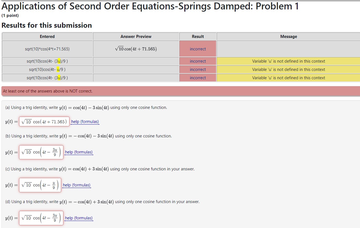Click the Message column header
The image size is (360, 228).
(288, 36)
